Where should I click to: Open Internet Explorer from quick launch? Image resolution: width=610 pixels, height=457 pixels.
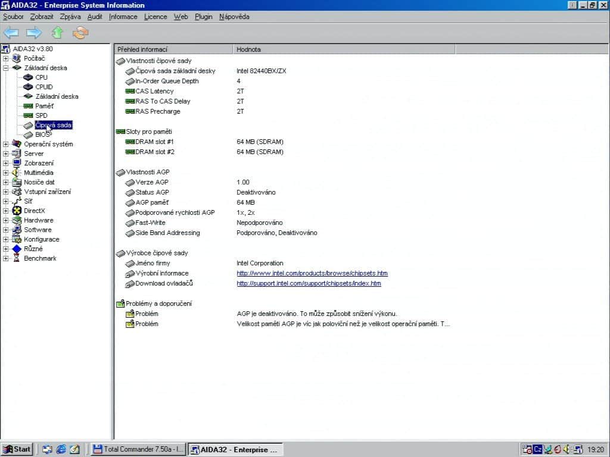point(61,449)
